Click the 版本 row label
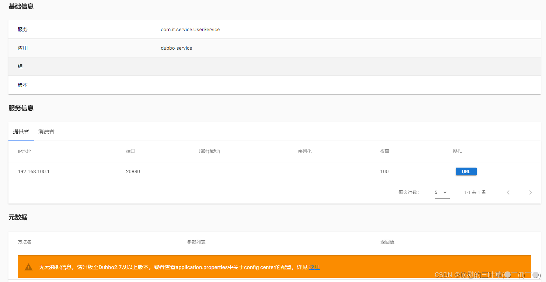The width and height of the screenshot is (546, 282). (x=23, y=85)
